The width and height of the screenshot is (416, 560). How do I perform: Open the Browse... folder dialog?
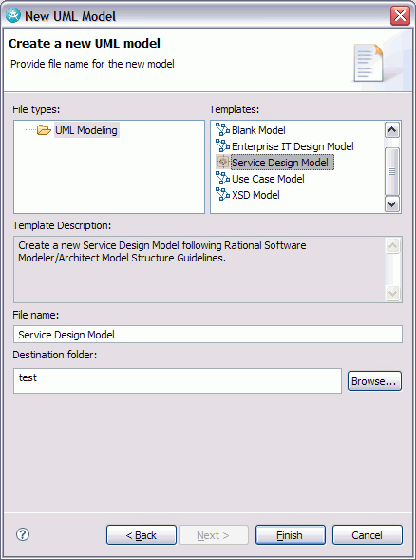[x=374, y=381]
